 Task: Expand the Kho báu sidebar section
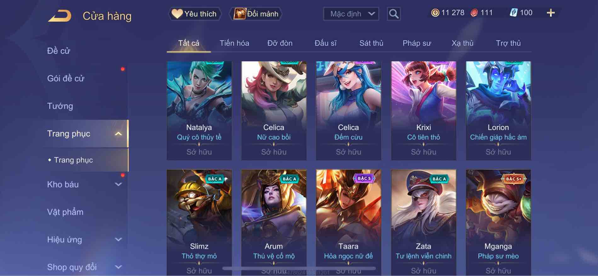tap(118, 185)
